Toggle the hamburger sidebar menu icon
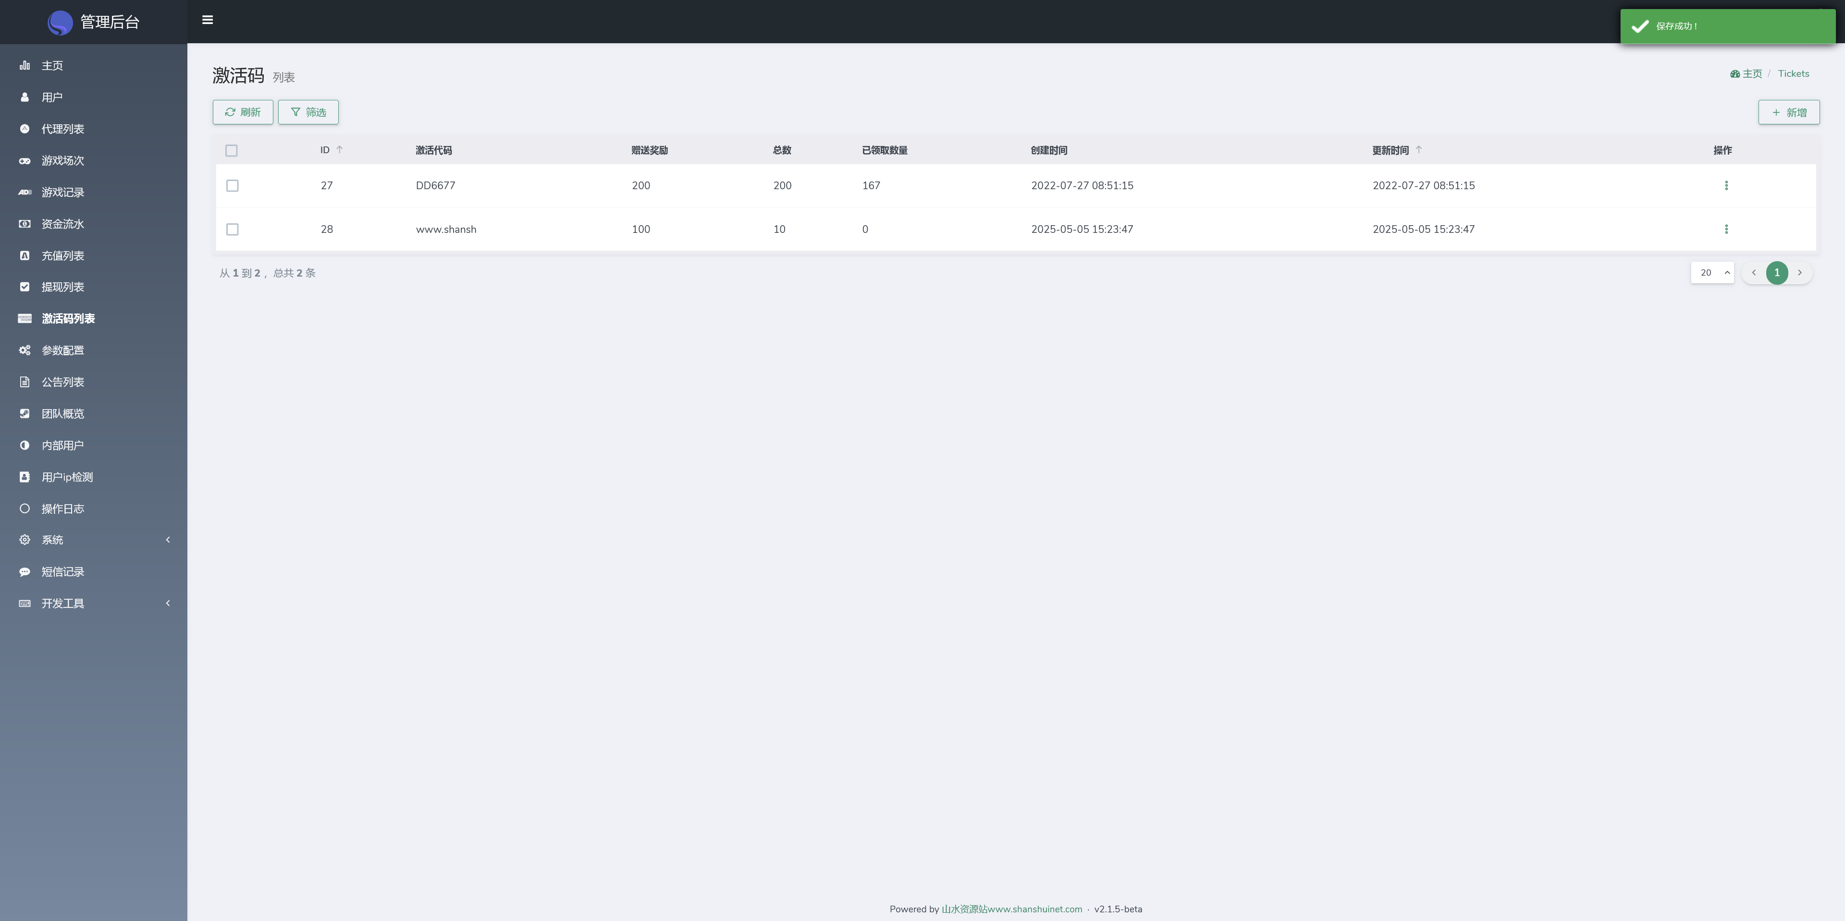1845x921 pixels. (208, 20)
